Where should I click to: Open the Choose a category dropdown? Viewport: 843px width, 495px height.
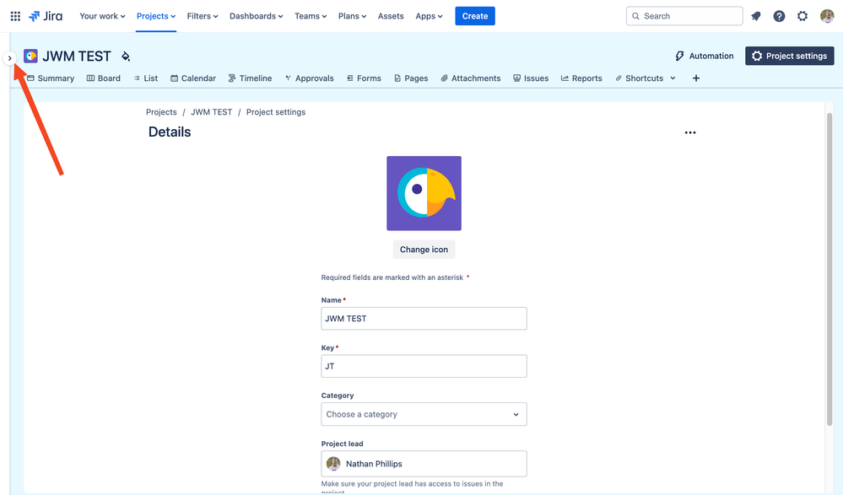click(x=424, y=414)
